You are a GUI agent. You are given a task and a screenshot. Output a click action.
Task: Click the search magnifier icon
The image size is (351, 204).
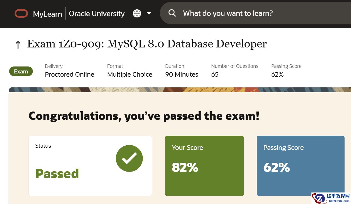[x=172, y=13]
